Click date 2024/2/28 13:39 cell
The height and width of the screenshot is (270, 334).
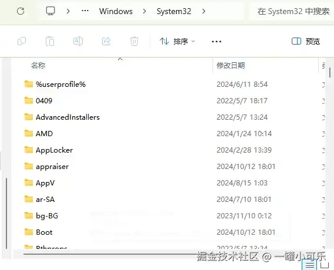(x=244, y=150)
